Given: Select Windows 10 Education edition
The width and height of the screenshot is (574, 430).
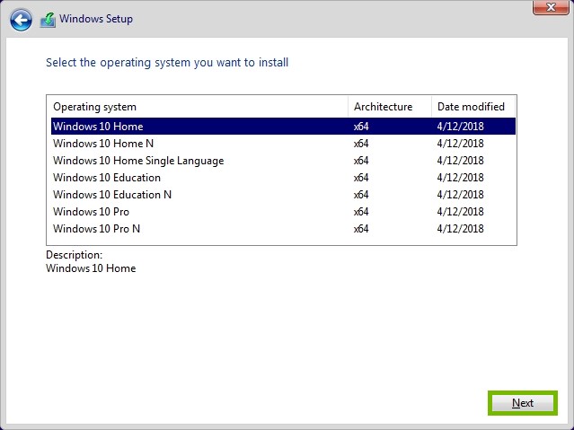Looking at the screenshot, I should coord(283,178).
